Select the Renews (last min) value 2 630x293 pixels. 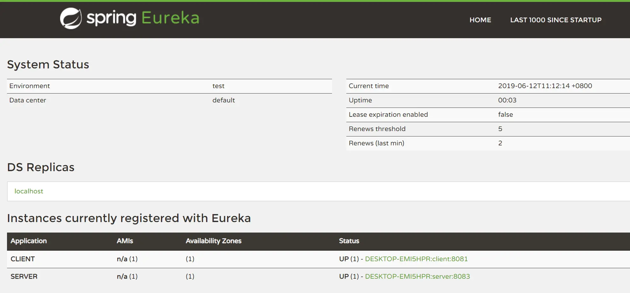pos(500,143)
